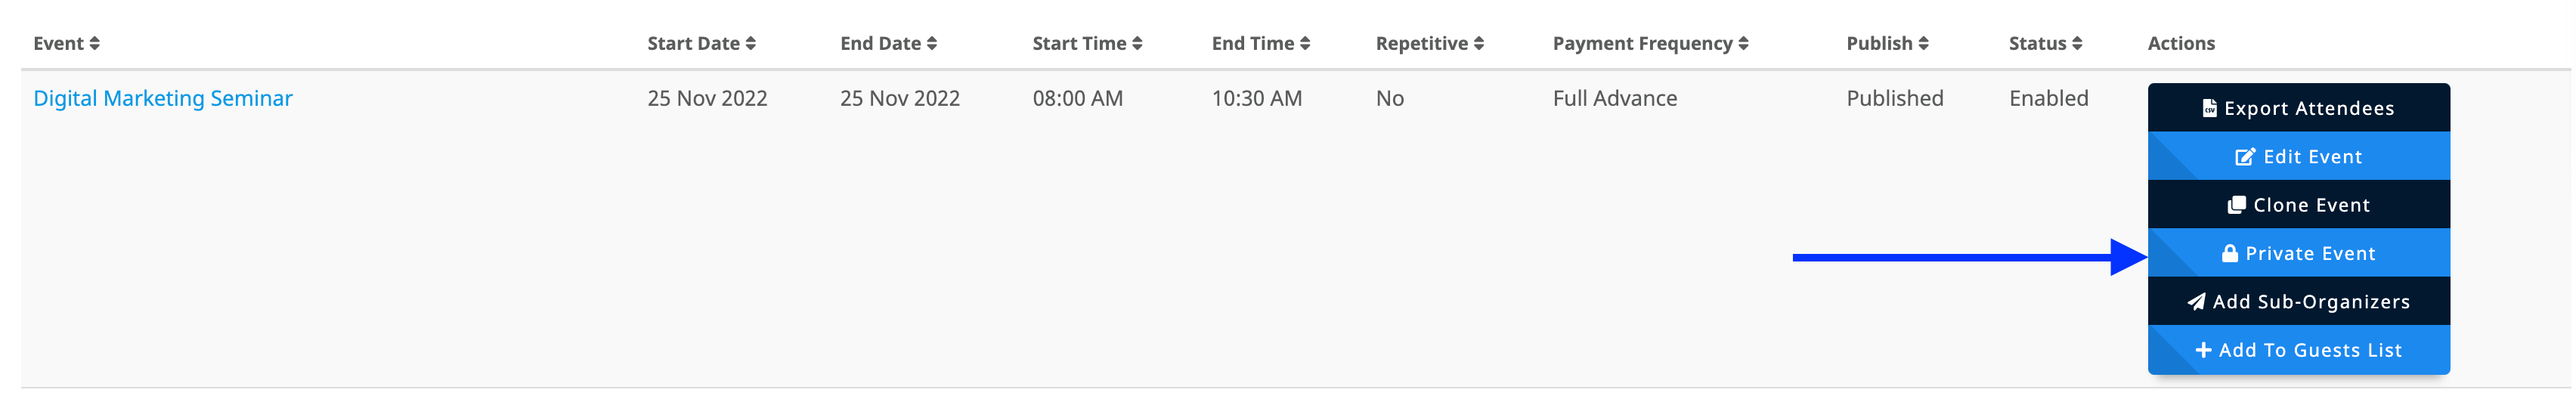Sort by the End Date column
The height and width of the screenshot is (399, 2576).
point(932,44)
